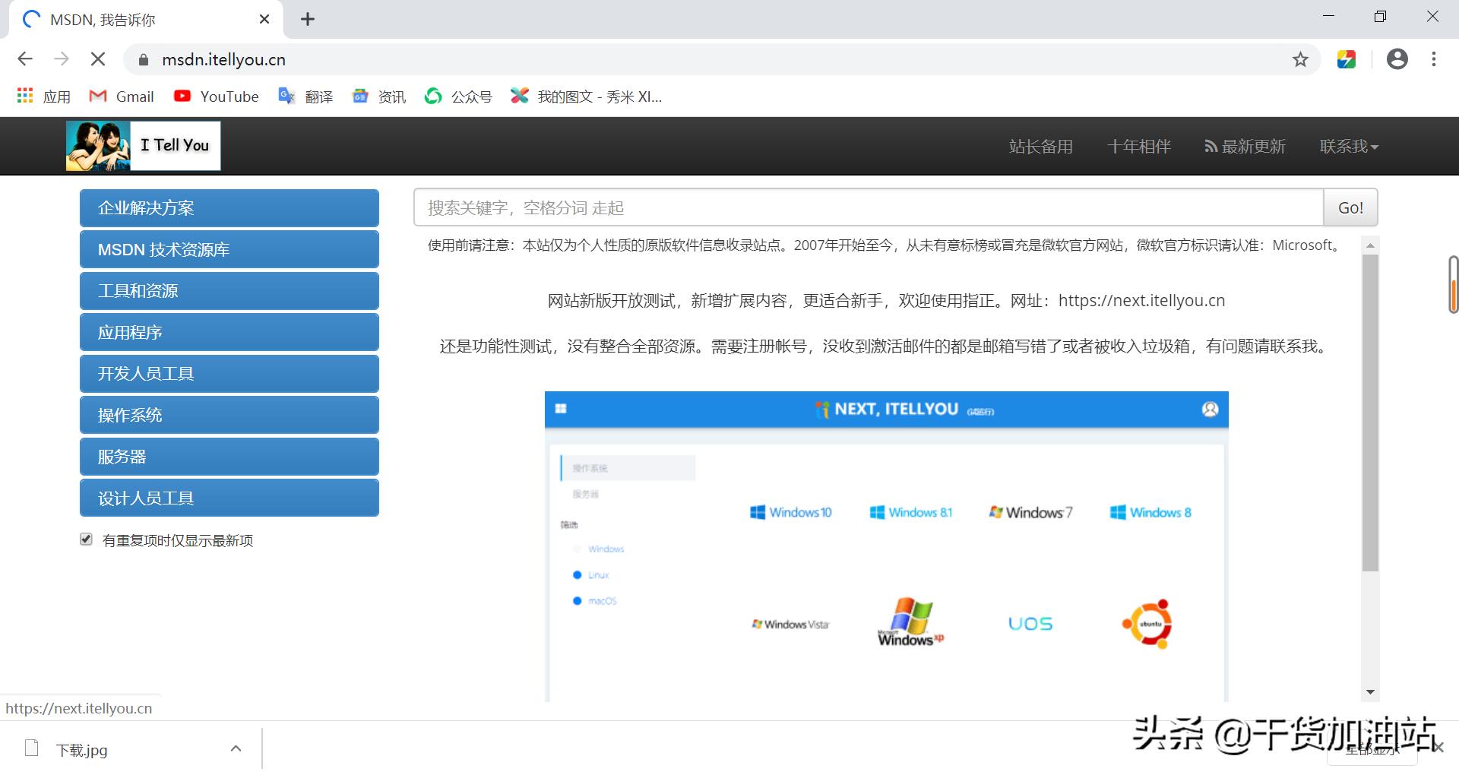The height and width of the screenshot is (775, 1459).
Task: Bookmark this page with the star icon
Action: (x=1300, y=59)
